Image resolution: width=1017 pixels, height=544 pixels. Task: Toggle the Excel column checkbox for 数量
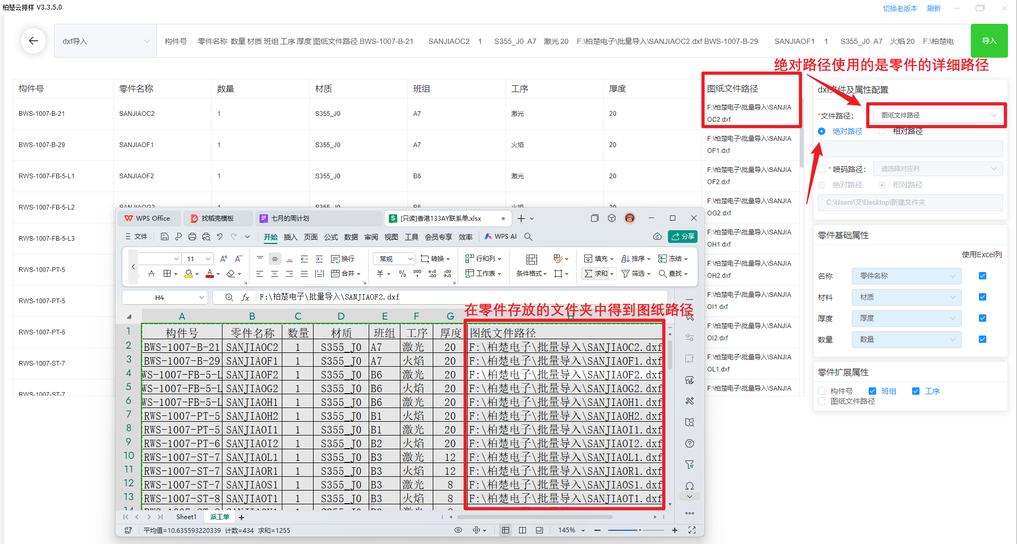pyautogui.click(x=983, y=339)
